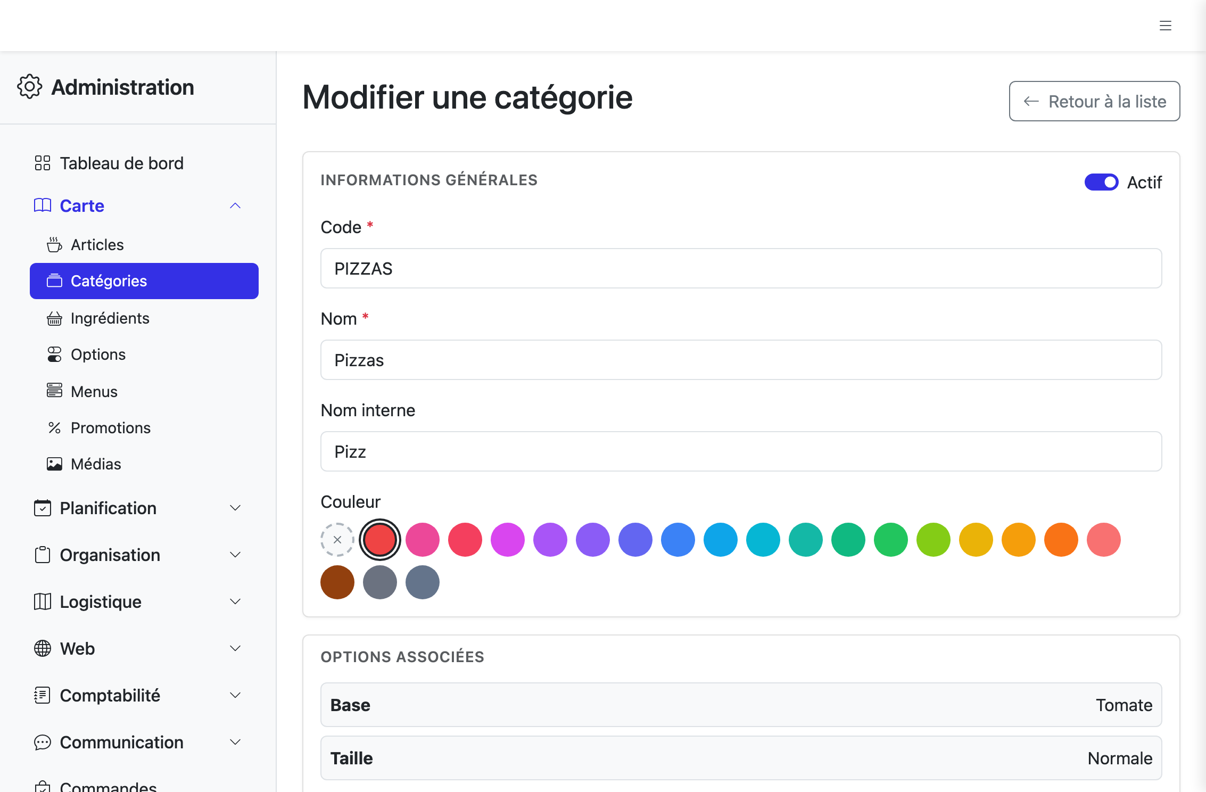
Task: Click the Options toggles icon
Action: pyautogui.click(x=54, y=354)
